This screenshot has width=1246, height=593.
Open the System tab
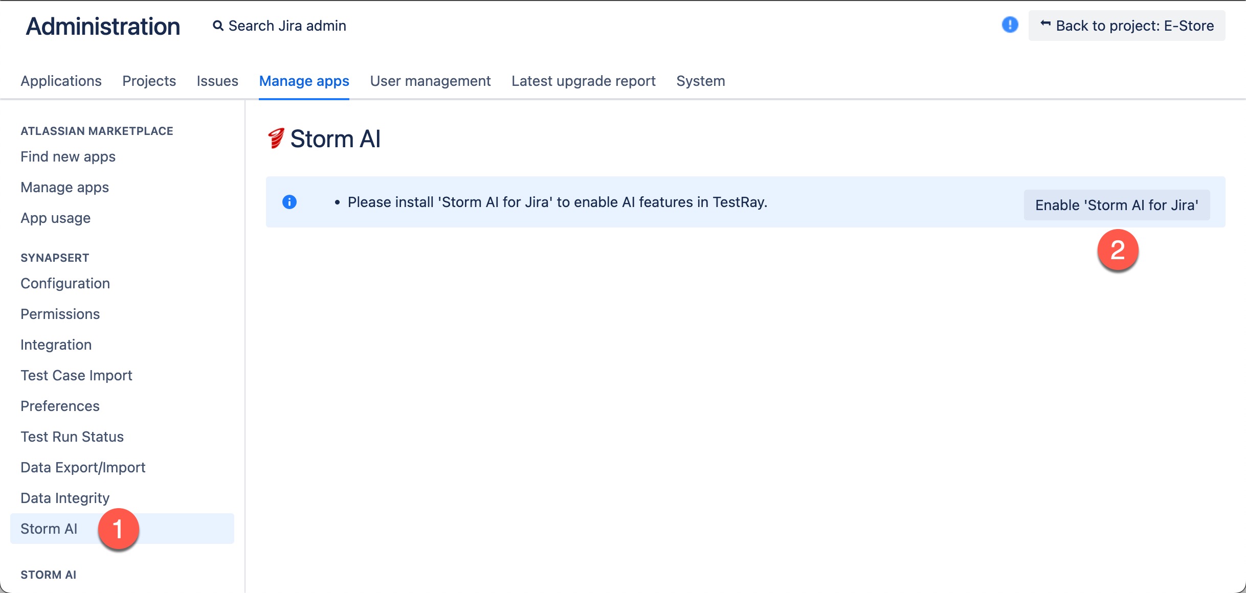(x=700, y=81)
